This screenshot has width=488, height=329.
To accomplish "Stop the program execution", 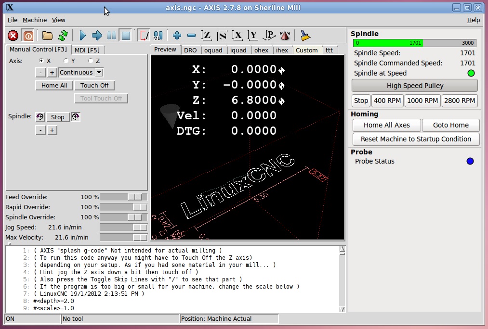I will coord(126,36).
